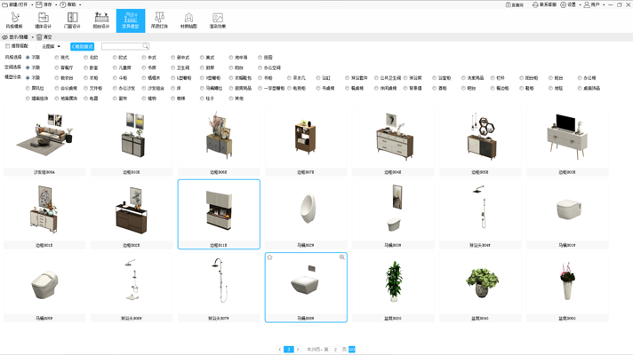The width and height of the screenshot is (633, 355).
Task: Click the 清空 trash icon
Action: coord(44,37)
